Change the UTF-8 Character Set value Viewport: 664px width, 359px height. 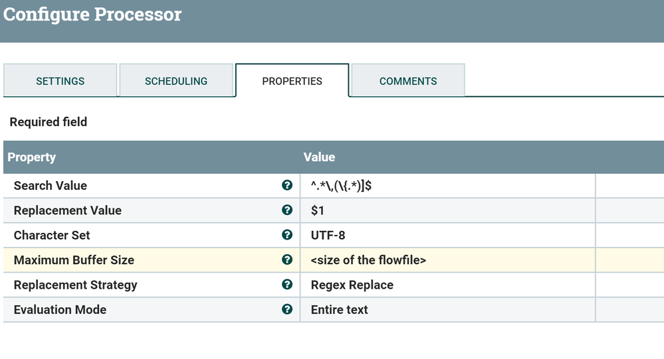tap(447, 235)
